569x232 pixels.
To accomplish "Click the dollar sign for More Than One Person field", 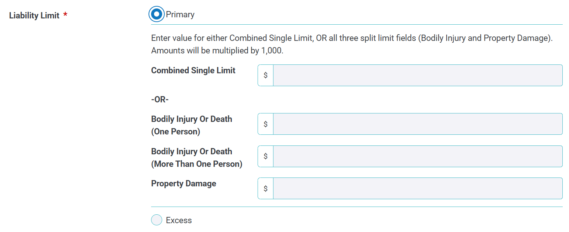I will [x=265, y=156].
